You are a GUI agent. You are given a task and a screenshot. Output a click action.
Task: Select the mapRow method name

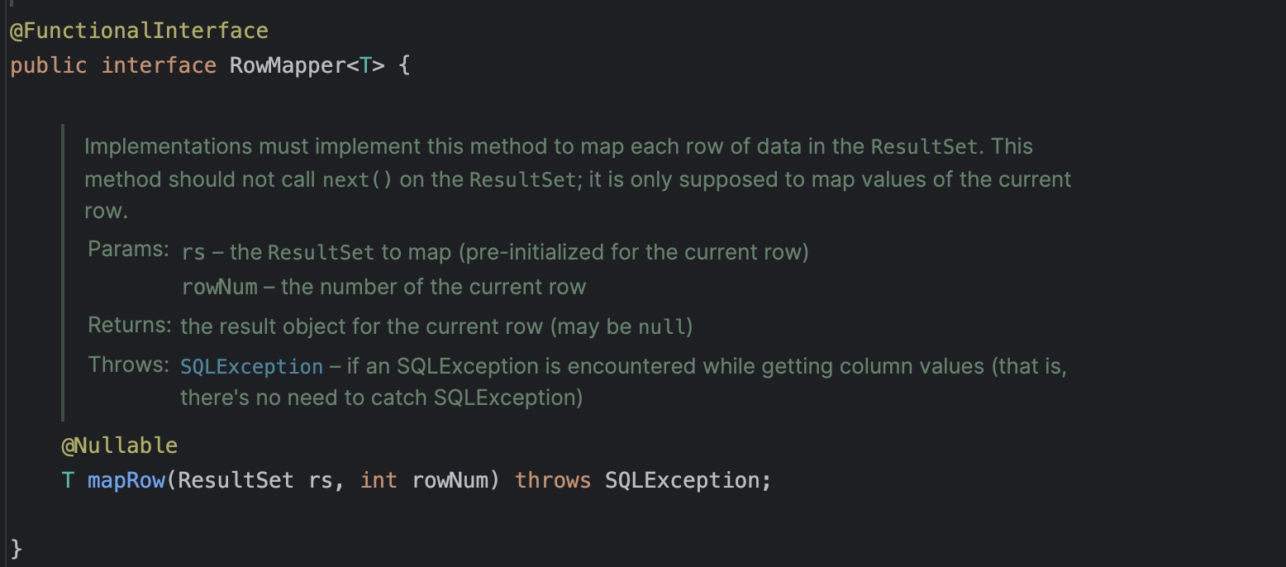pos(126,480)
